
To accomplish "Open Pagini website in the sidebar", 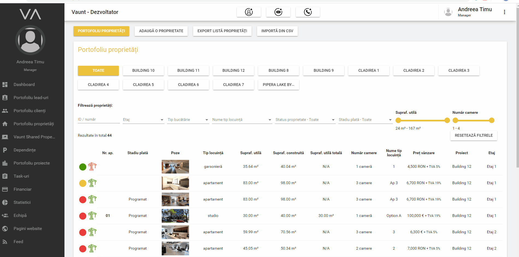I will coord(28,229).
